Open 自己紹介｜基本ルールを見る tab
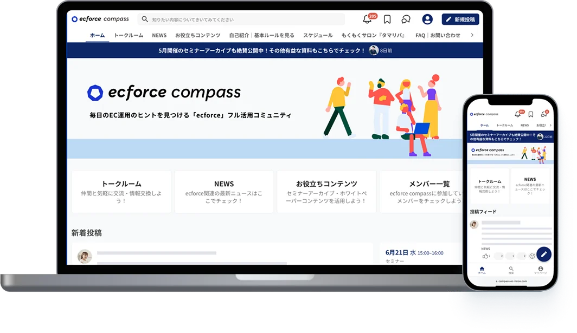Viewport: 577px width, 333px height. point(261,35)
